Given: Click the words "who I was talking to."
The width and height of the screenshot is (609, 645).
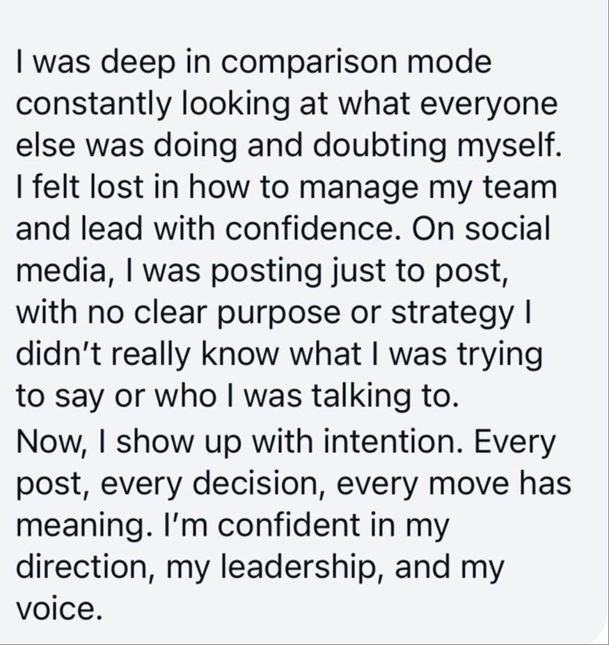Looking at the screenshot, I should [x=306, y=397].
